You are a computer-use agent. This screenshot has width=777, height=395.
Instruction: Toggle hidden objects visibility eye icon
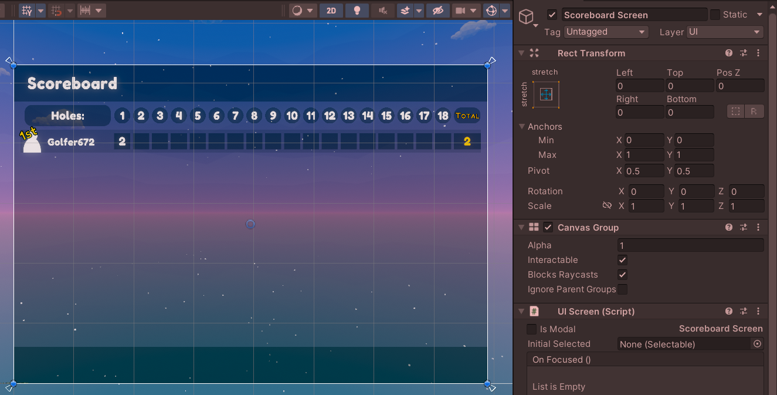coord(437,11)
